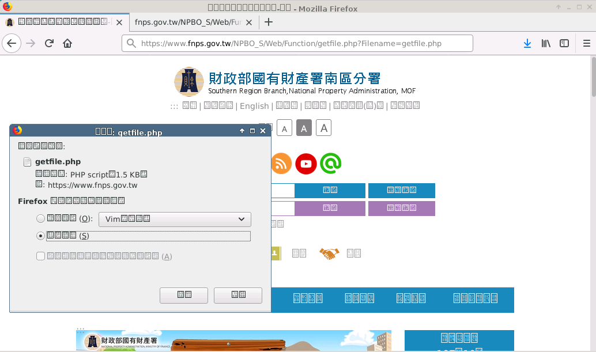The image size is (596, 352).
Task: Click the first blue button beside the search field
Action: click(x=330, y=190)
